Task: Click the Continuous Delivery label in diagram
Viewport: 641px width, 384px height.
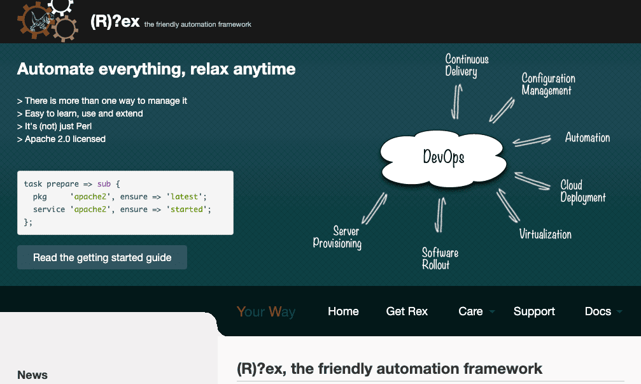Action: tap(467, 66)
